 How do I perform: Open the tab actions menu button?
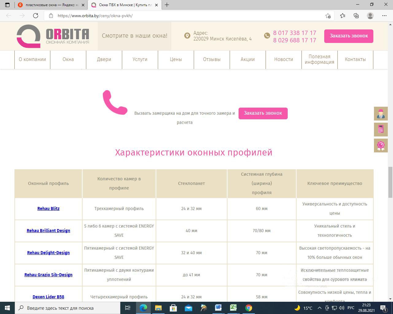pos(7,5)
